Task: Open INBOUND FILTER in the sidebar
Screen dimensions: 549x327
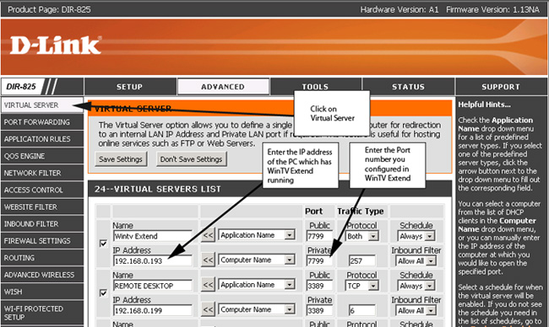Action: (x=42, y=224)
